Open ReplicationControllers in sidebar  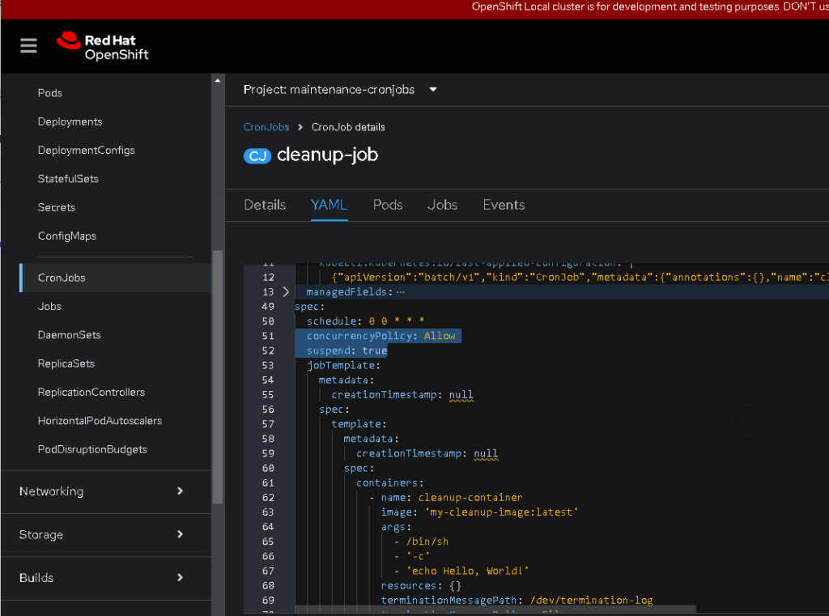point(91,392)
